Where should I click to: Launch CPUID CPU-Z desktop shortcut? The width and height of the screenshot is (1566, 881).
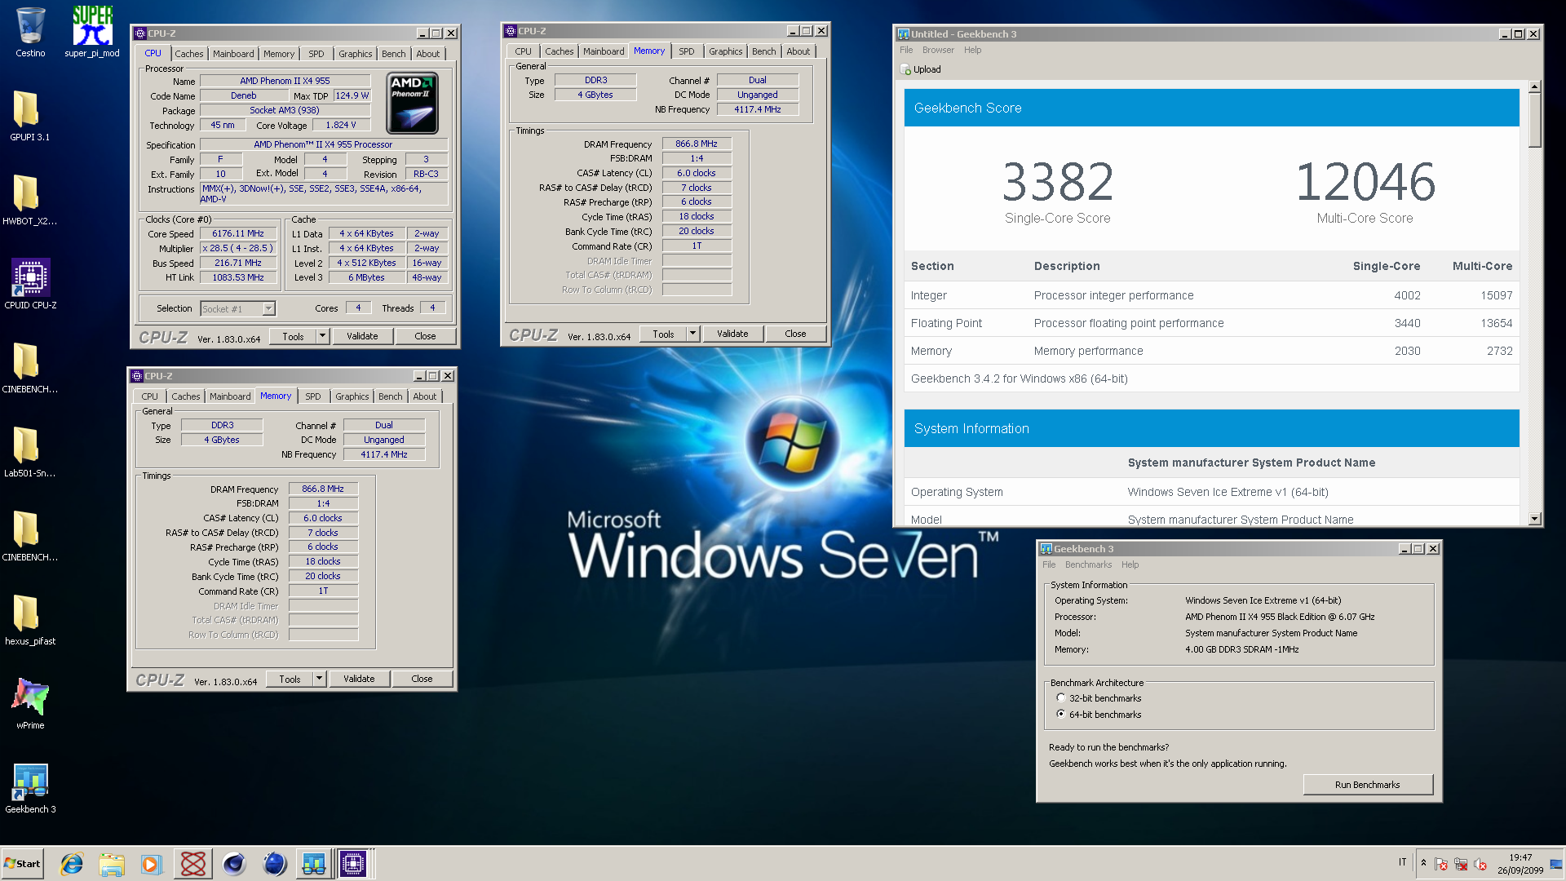point(30,285)
